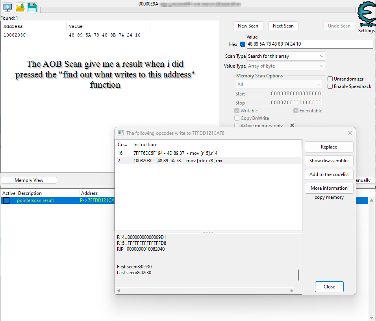Click the save floppy disk icon
376x321 pixels.
pos(32,7)
